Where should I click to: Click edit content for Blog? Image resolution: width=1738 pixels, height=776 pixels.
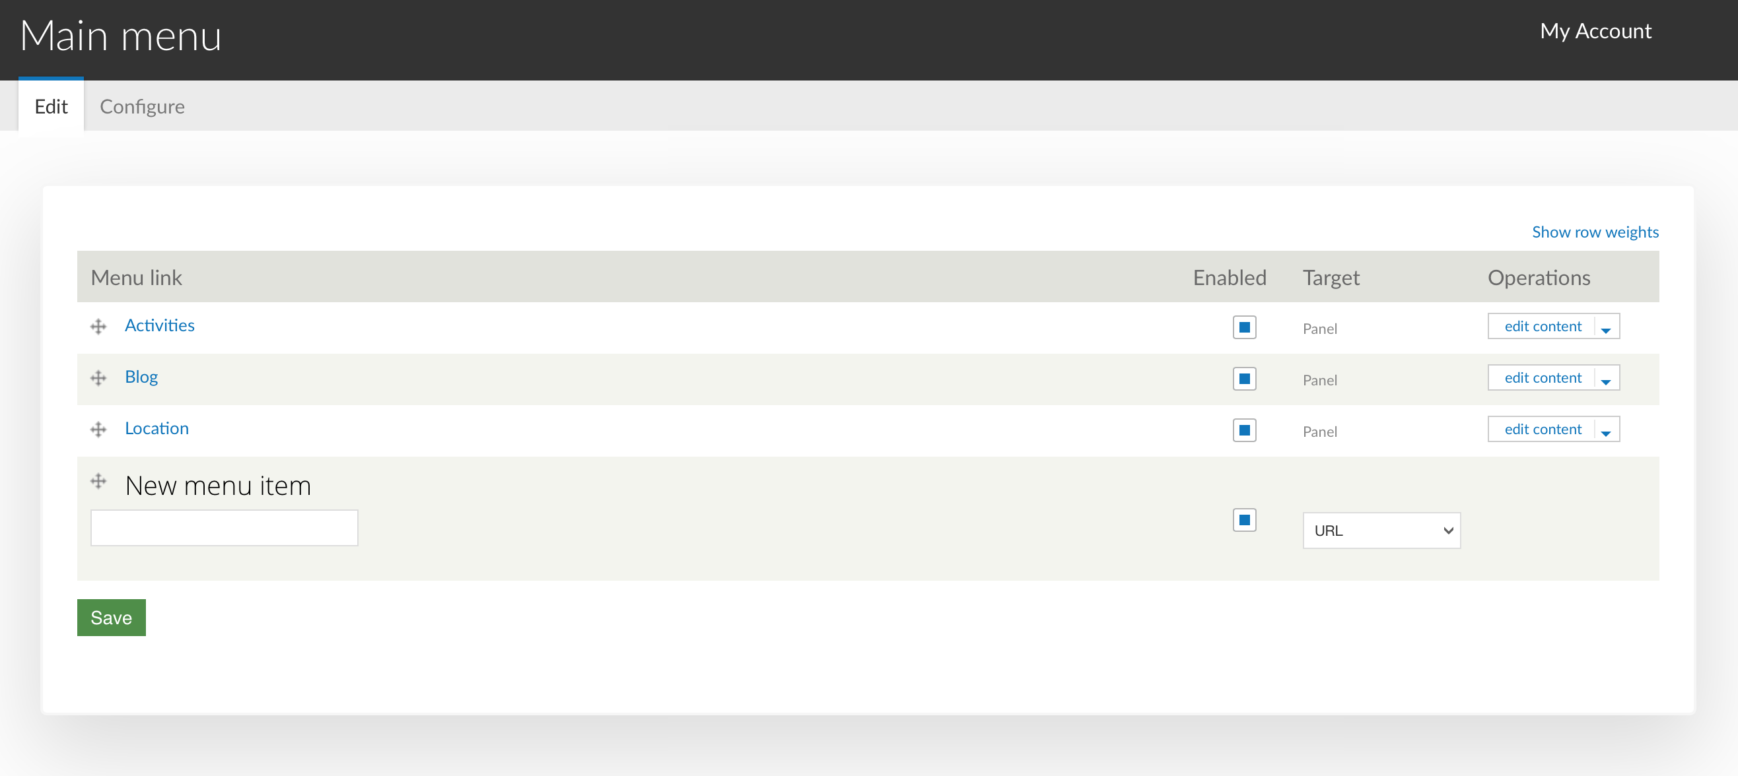pos(1543,377)
